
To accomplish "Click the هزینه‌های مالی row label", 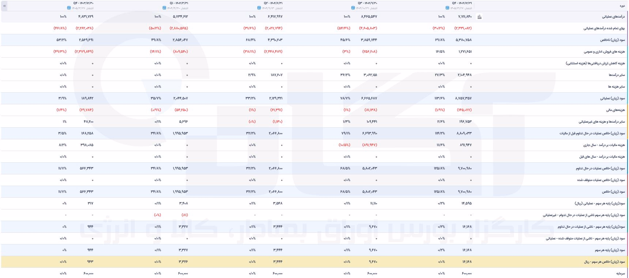I will click(615, 110).
